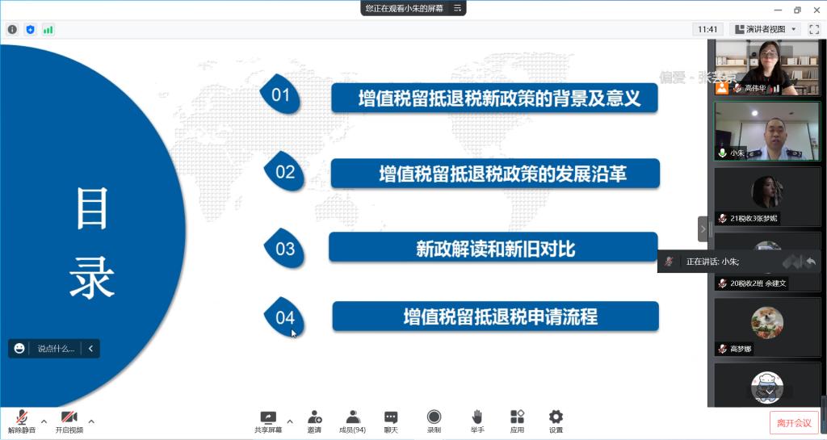Expand audio options arrow beside 解除静音
This screenshot has width=827, height=440.
tap(44, 421)
